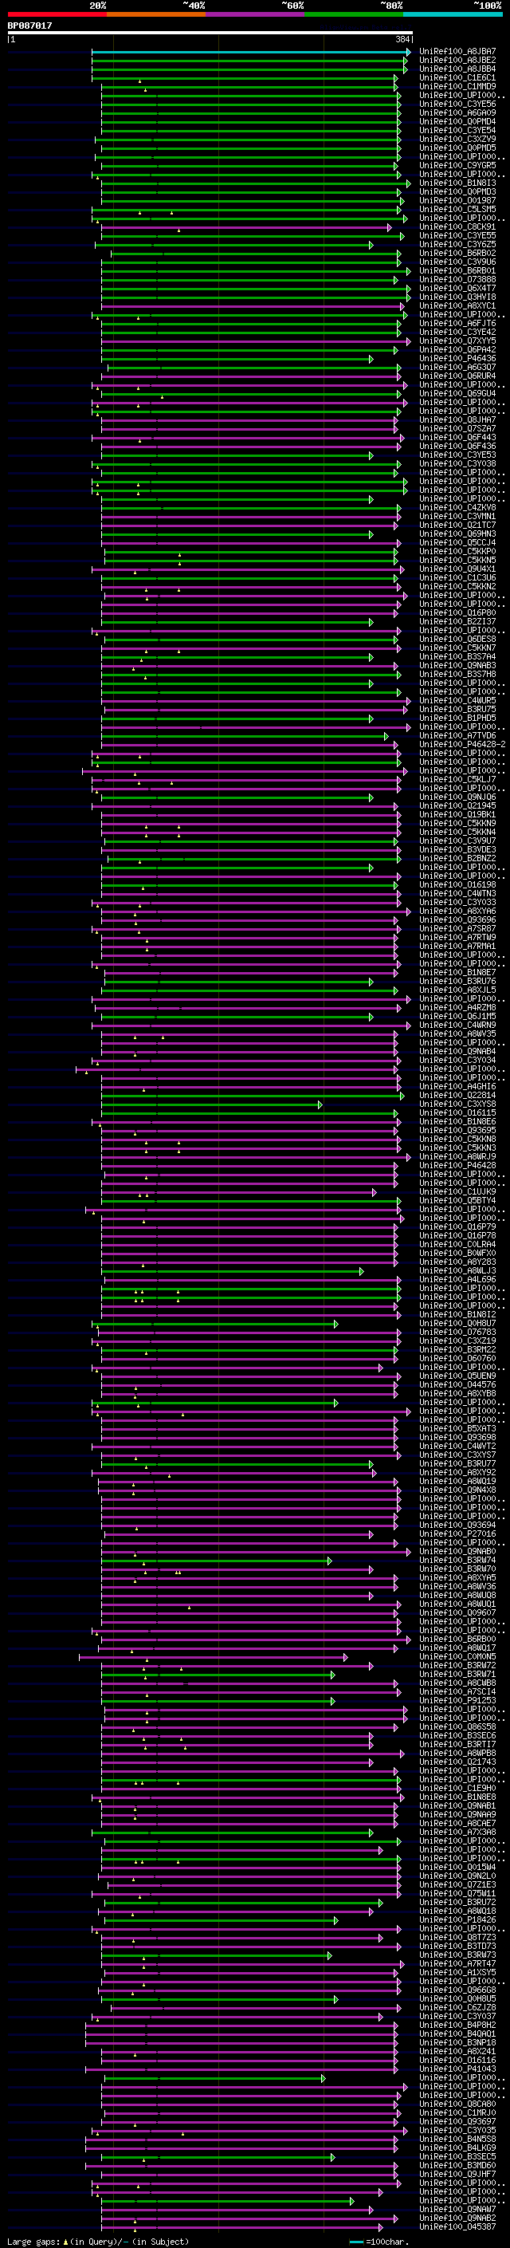Click hit label UniRef100_O16115
Viewport: 510px width, 2248px height.
[457, 1112]
